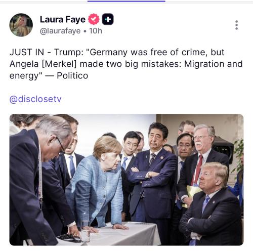Open the attached summit photo
Screen dimensions: 253x252
tap(126, 180)
